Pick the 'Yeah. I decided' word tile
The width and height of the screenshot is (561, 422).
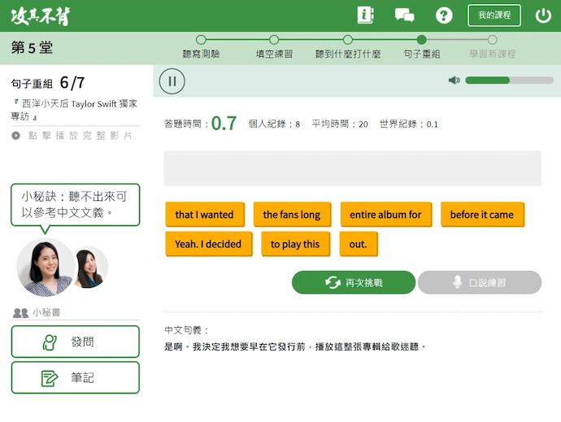[x=208, y=244]
